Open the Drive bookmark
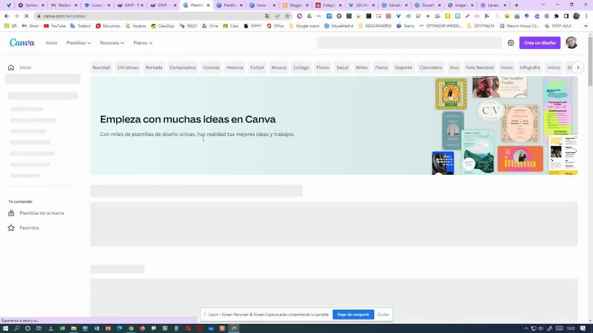 click(210, 26)
